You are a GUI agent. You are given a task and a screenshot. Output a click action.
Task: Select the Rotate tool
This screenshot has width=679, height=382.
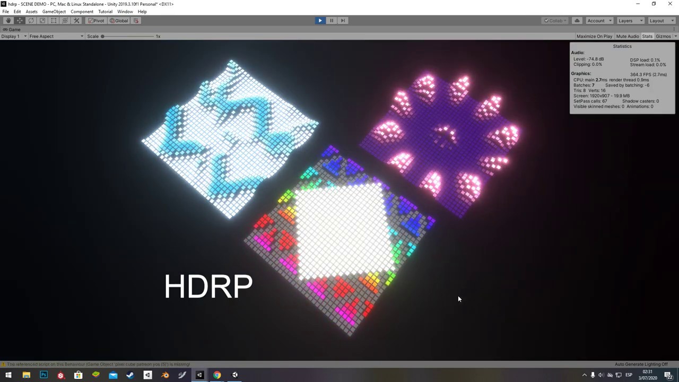(31, 21)
